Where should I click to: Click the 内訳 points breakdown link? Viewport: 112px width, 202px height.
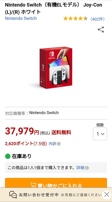pos(52,144)
